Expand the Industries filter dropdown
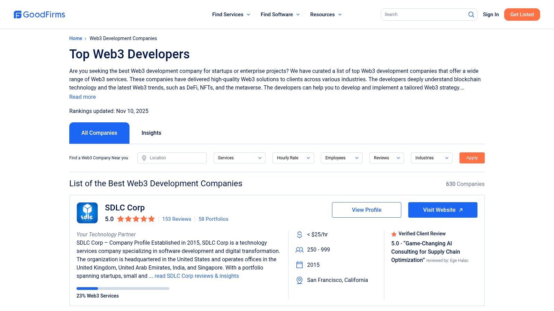554x311 pixels. click(x=432, y=158)
